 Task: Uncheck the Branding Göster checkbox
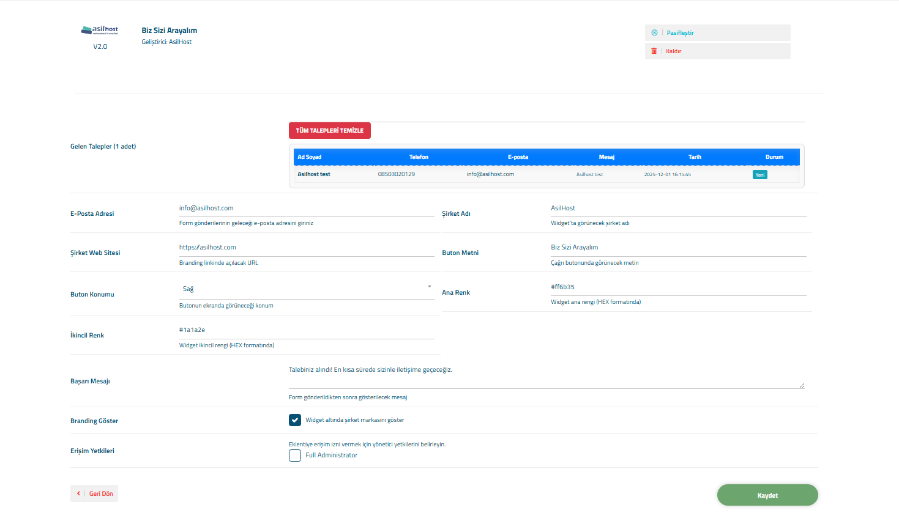[295, 420]
